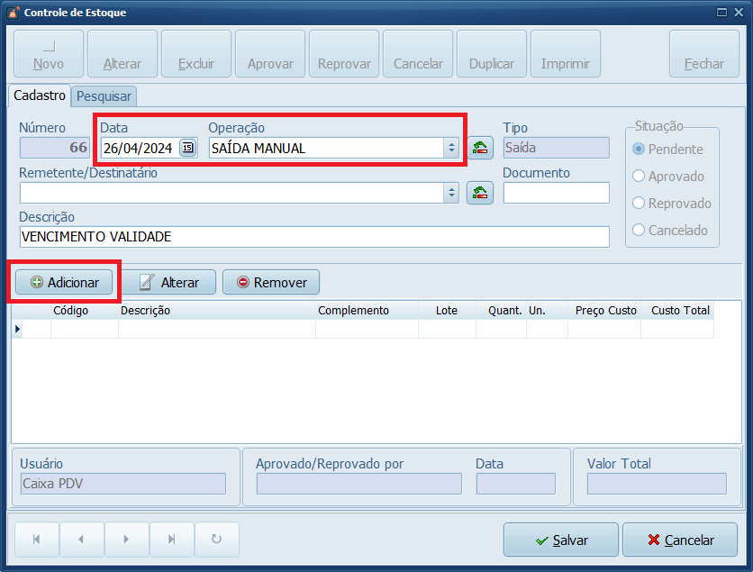This screenshot has height=572, width=753.
Task: Select the Pendente radio option
Action: click(x=640, y=150)
